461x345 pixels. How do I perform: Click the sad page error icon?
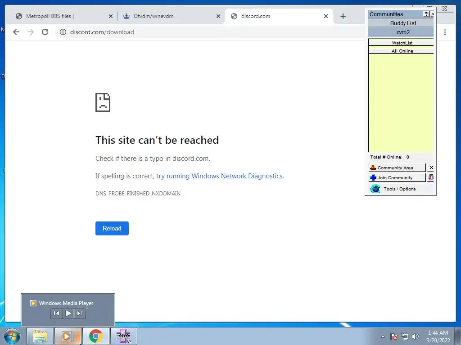pos(103,102)
